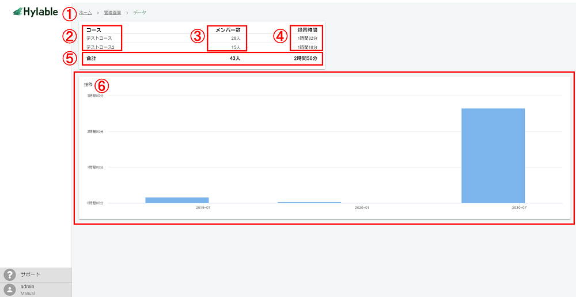Click the 2020-01 x-axis label
The height and width of the screenshot is (297, 576).
click(362, 207)
